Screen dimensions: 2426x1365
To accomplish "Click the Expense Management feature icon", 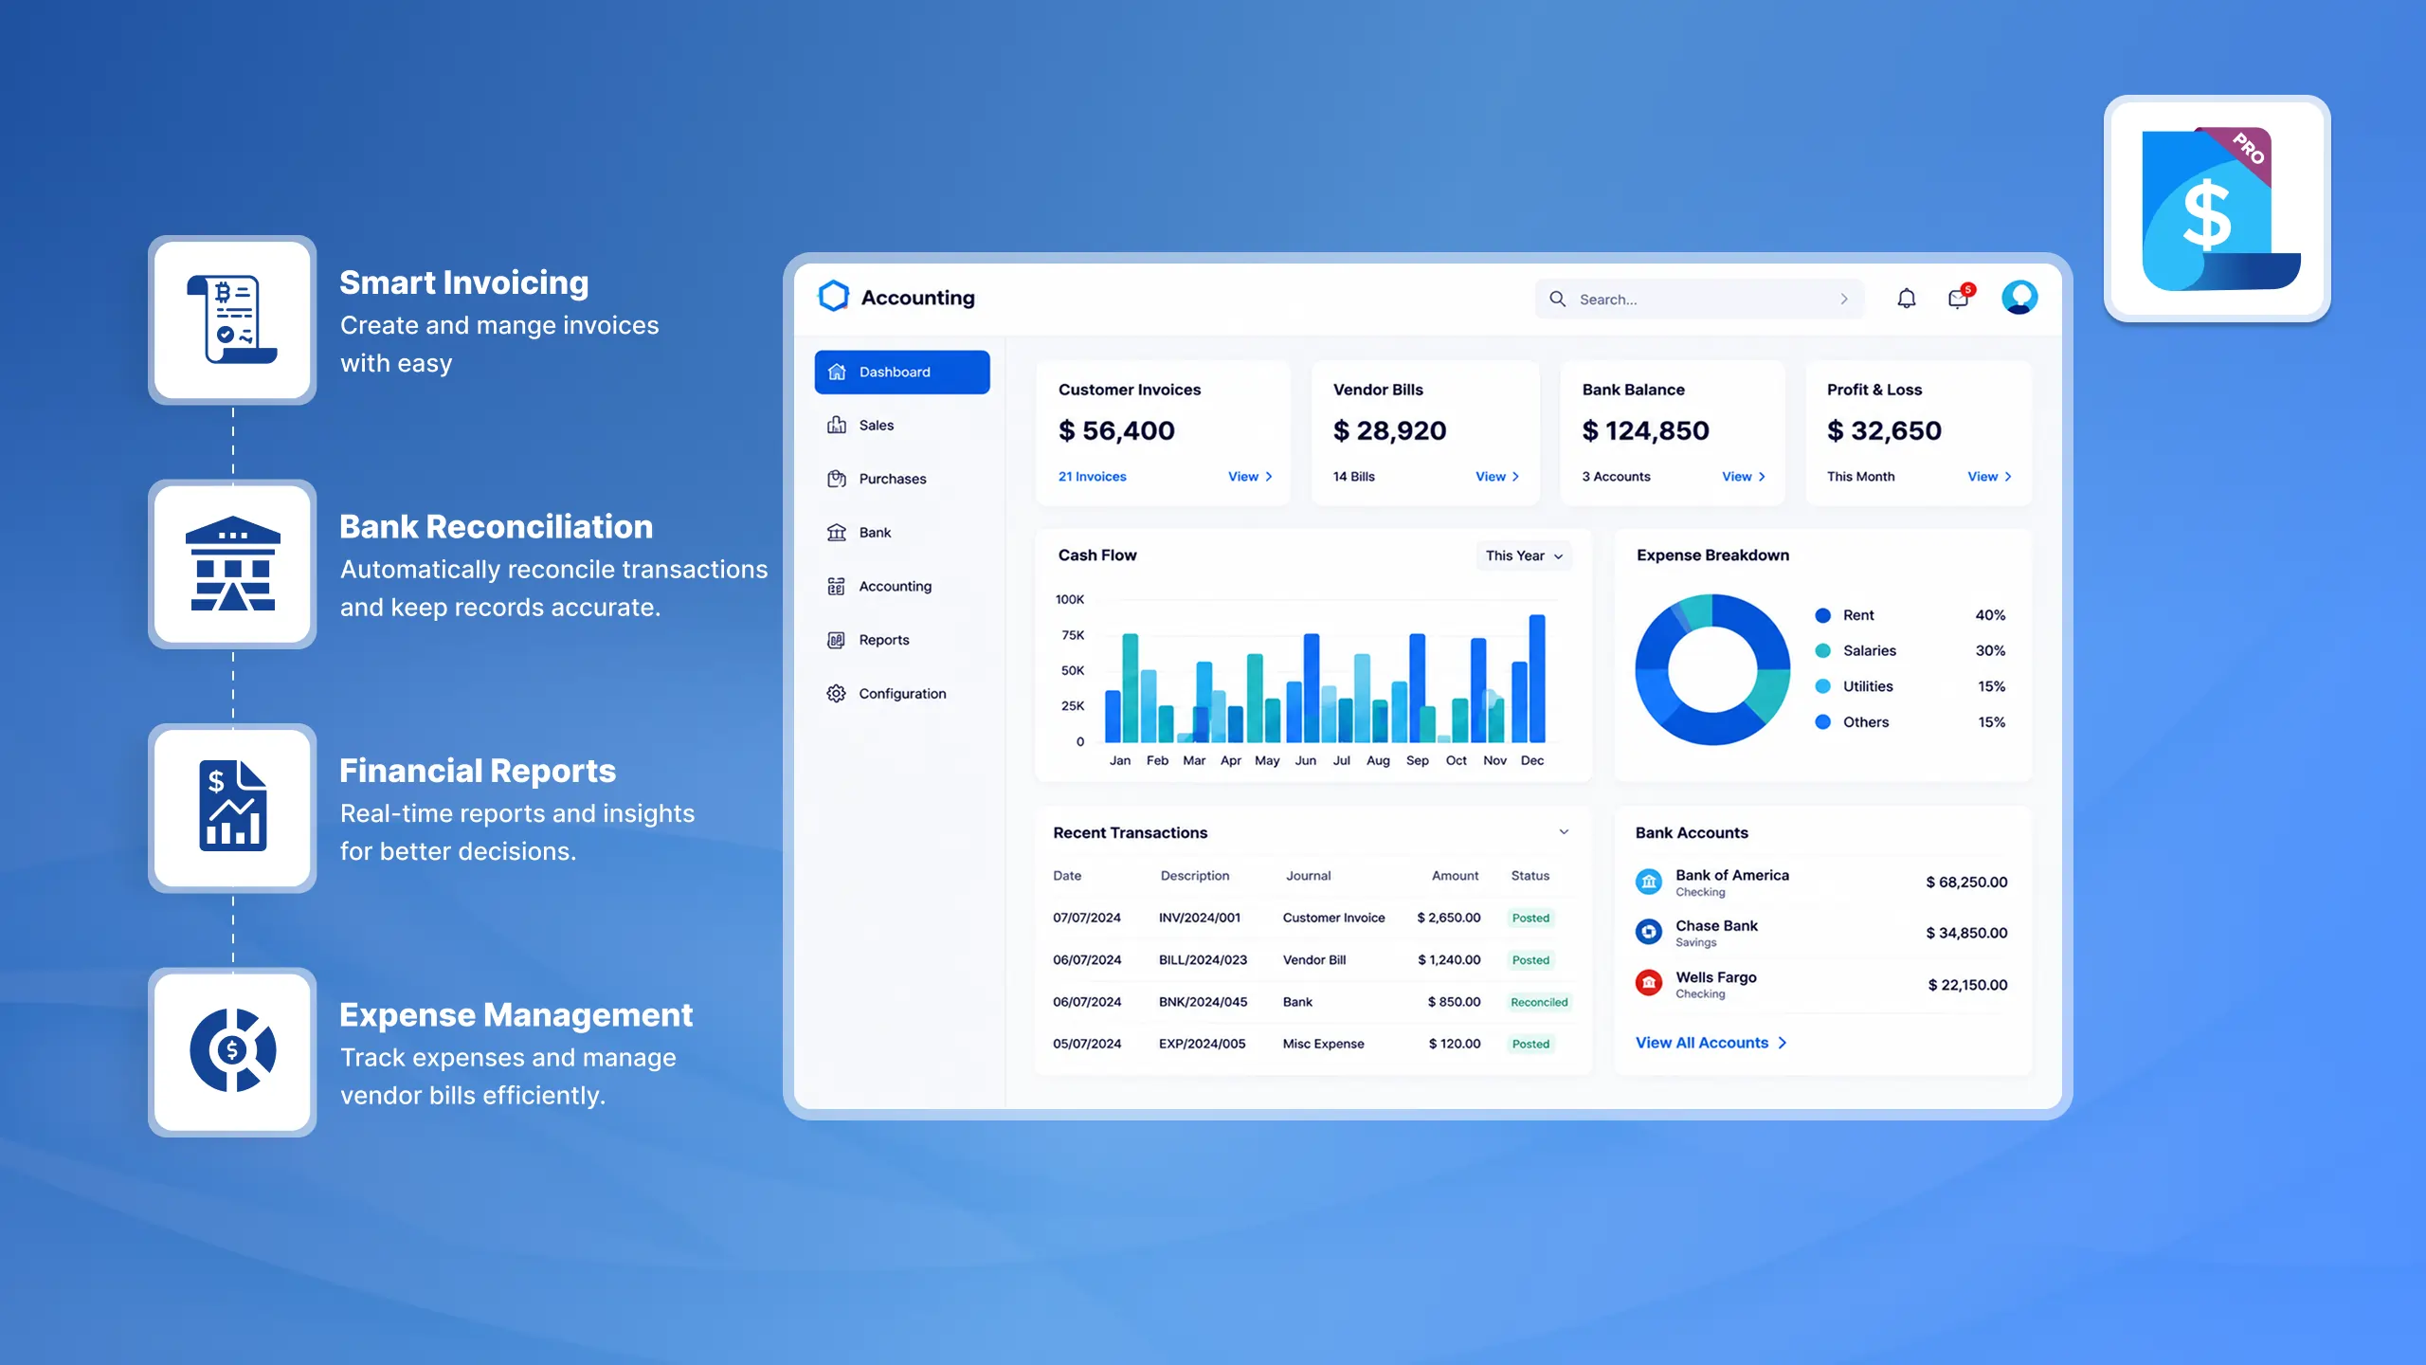I will pyautogui.click(x=232, y=1051).
